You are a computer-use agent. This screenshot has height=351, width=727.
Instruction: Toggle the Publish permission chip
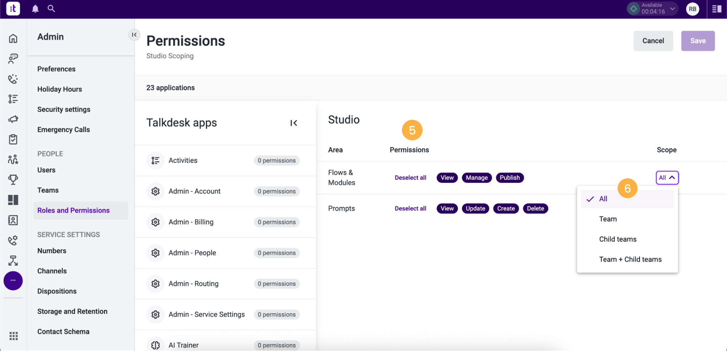tap(510, 178)
